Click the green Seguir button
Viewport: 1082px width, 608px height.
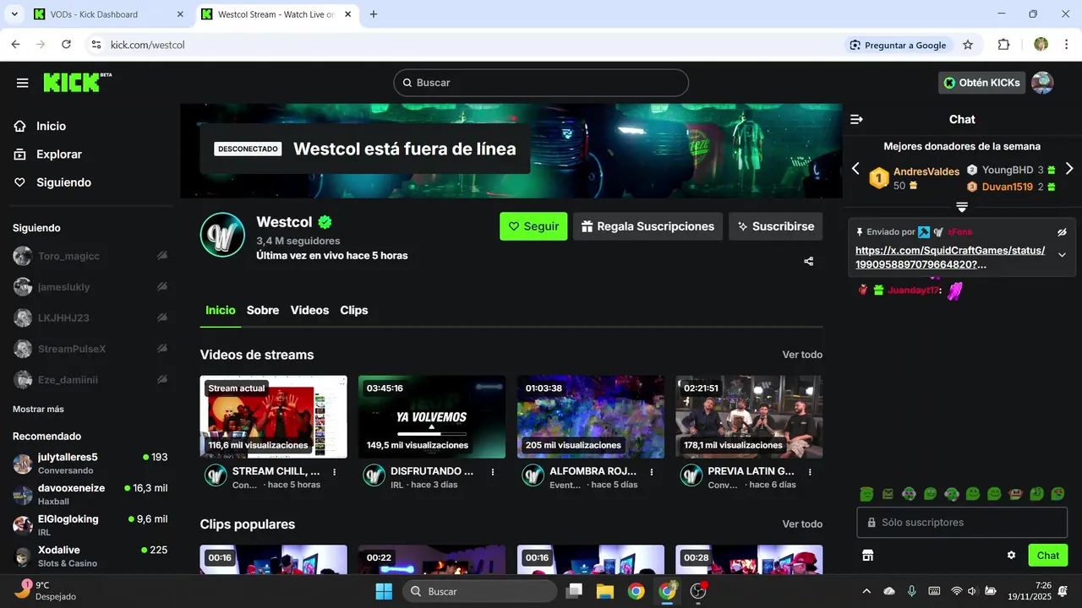click(x=533, y=226)
